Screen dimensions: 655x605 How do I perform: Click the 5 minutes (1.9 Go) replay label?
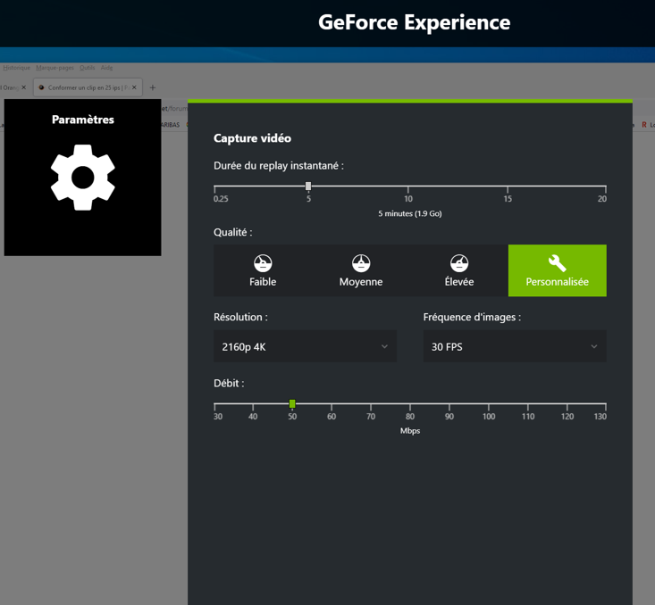tap(410, 213)
